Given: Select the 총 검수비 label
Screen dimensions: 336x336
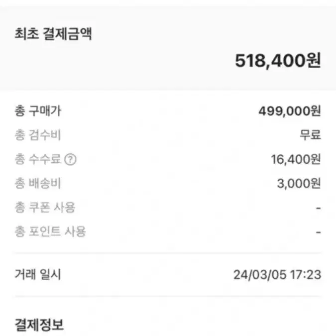Looking at the screenshot, I should [38, 135].
